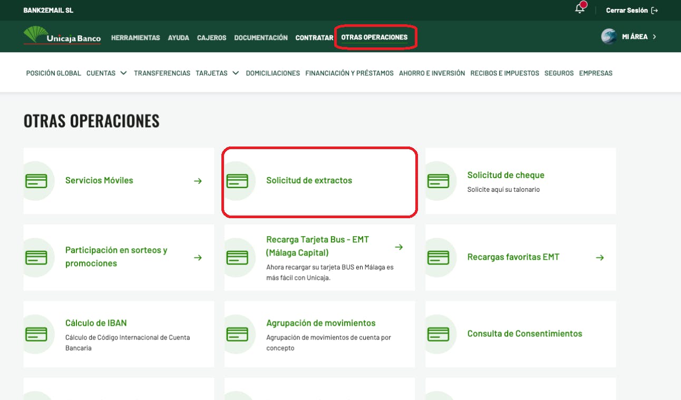
Task: Click the card icon next to Solicitud de extractos
Action: 237,181
